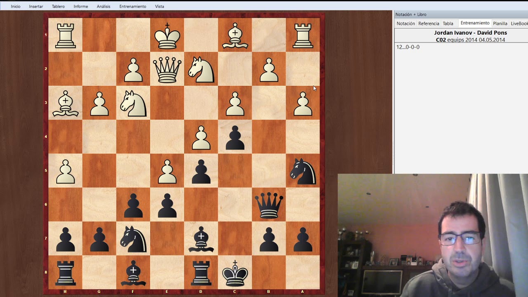Select the white king on e1
The width and height of the screenshot is (528, 297).
tap(167, 36)
